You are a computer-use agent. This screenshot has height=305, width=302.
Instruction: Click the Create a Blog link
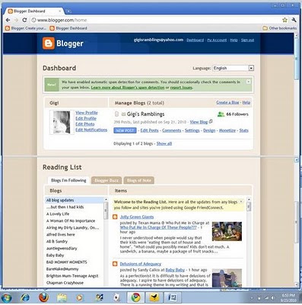[227, 102]
